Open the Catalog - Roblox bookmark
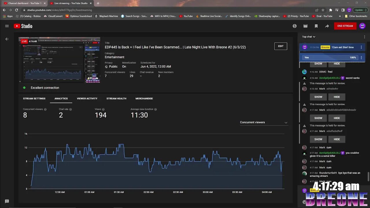Screen dimensions: 370x208 (x=28, y=16)
